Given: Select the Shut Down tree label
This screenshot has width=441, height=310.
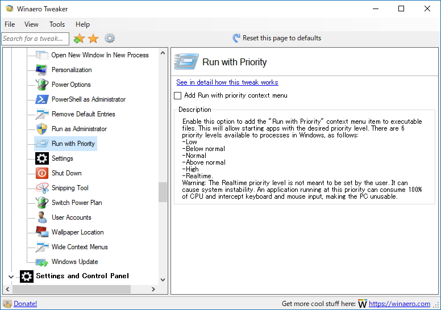Looking at the screenshot, I should coord(66,173).
